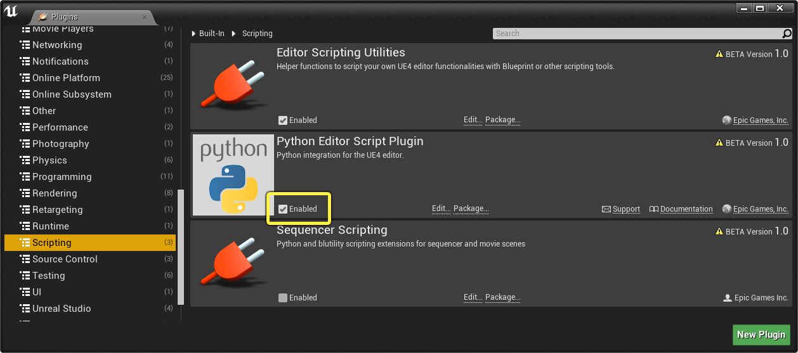Click the category list scrollbar

point(181,247)
